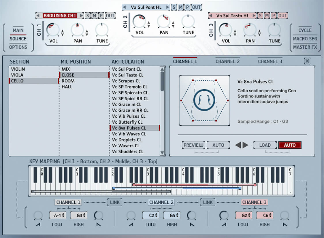The width and height of the screenshot is (324, 238).
Task: Toggle the red AUTO load button
Action: coord(290,145)
